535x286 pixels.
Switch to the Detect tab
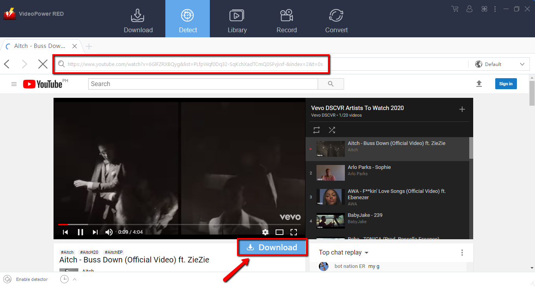coord(188,19)
